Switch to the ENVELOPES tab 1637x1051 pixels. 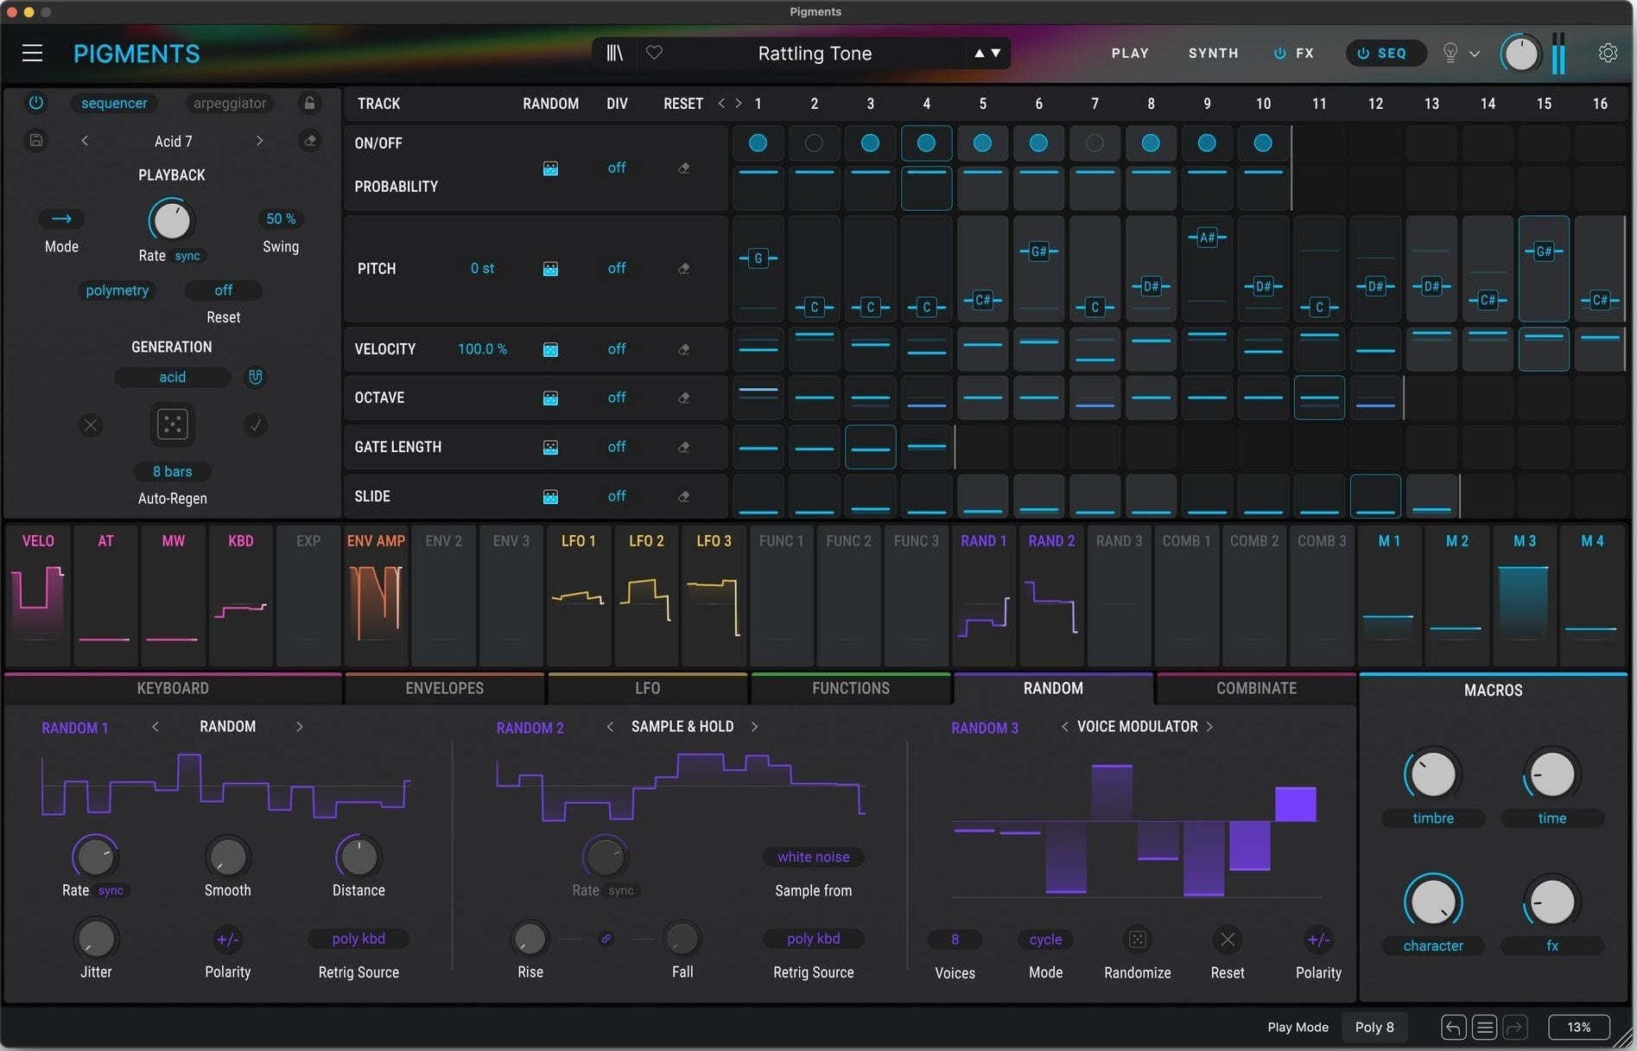coord(444,688)
